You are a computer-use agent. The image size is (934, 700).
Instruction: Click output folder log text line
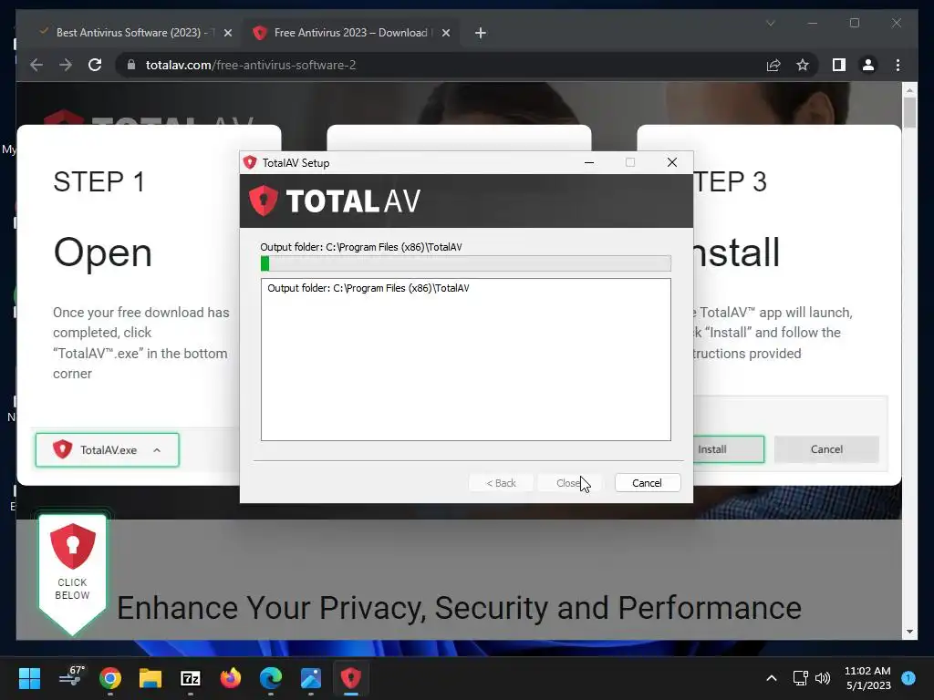tap(368, 288)
